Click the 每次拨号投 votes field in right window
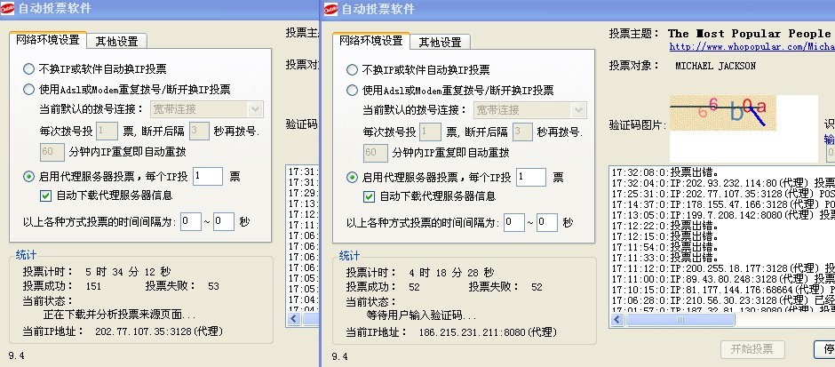 (x=430, y=132)
